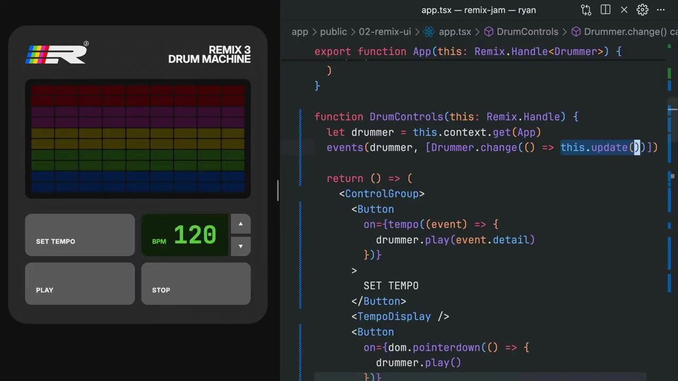
Task: Click the DrumControls symbol icon in breadcrumb
Action: (488, 32)
